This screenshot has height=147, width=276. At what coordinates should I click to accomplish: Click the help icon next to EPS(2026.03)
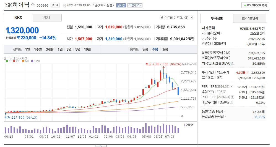click(x=232, y=86)
